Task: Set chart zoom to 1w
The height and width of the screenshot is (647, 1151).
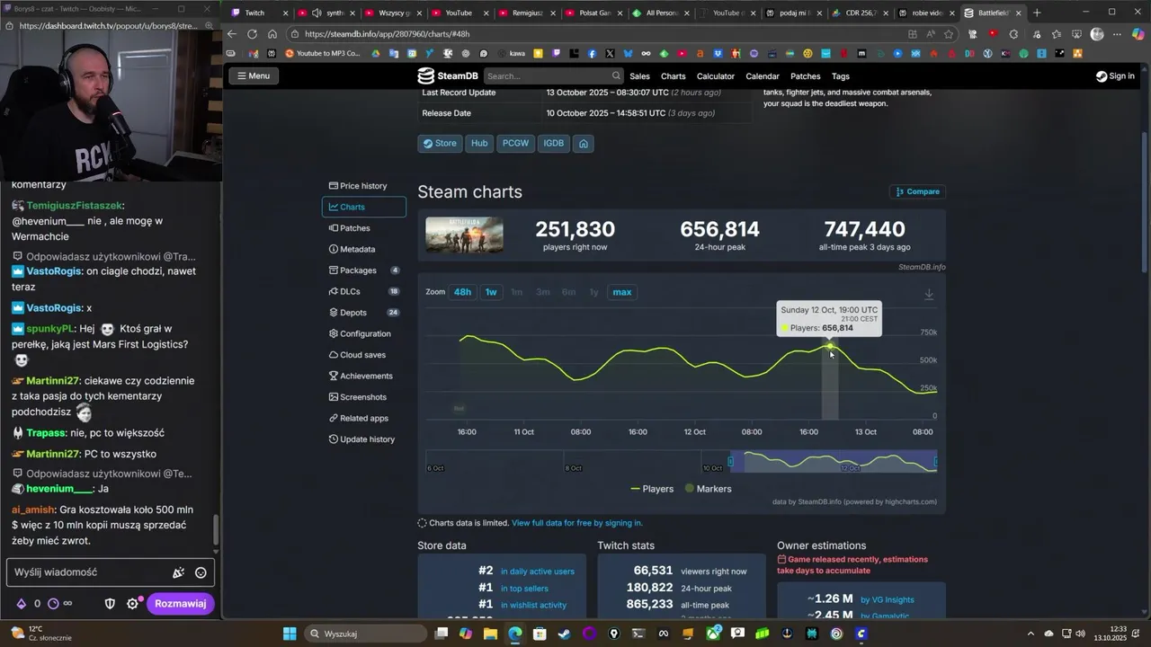Action: tap(491, 292)
